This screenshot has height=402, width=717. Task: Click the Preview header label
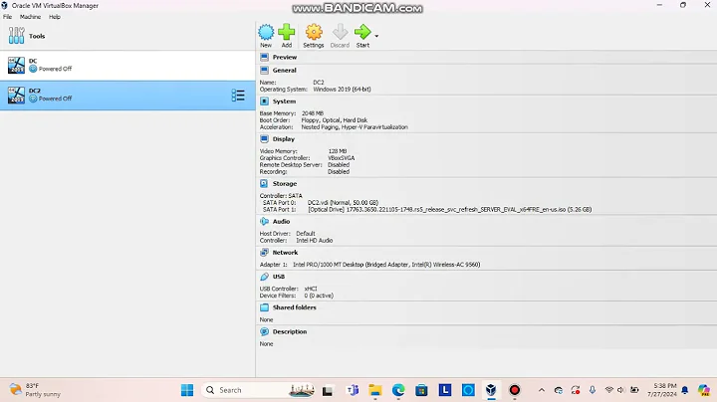[x=285, y=57]
